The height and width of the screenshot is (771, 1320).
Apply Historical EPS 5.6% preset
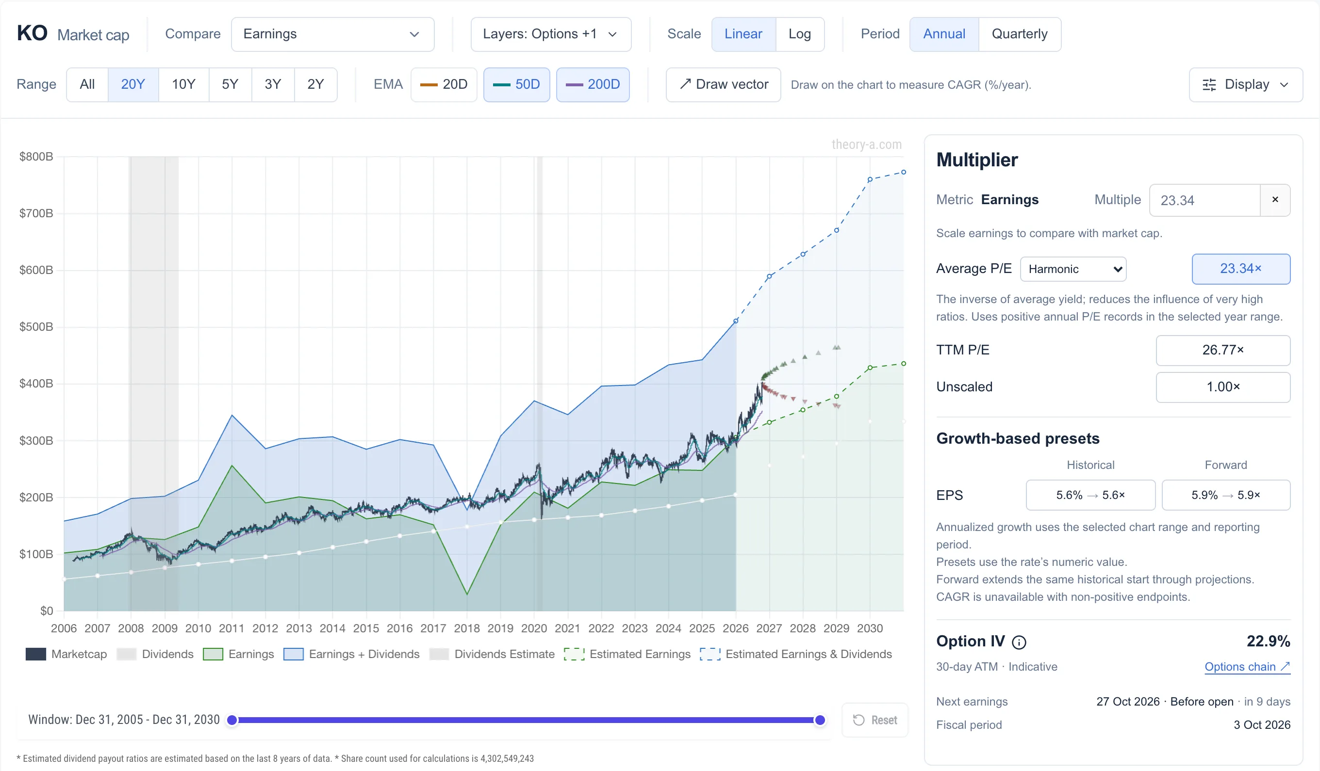click(x=1090, y=495)
